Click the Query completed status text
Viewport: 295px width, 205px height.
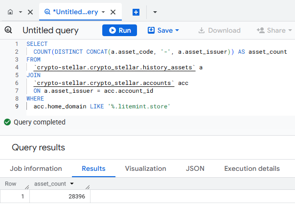pyautogui.click(x=40, y=122)
